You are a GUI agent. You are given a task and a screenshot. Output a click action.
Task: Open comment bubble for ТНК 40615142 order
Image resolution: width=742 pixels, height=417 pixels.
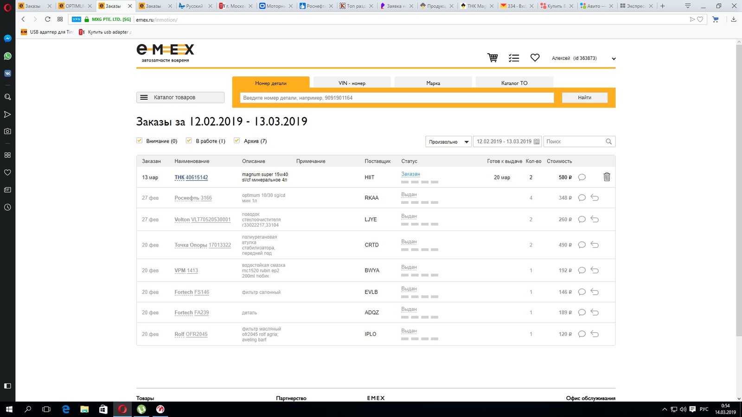click(582, 177)
